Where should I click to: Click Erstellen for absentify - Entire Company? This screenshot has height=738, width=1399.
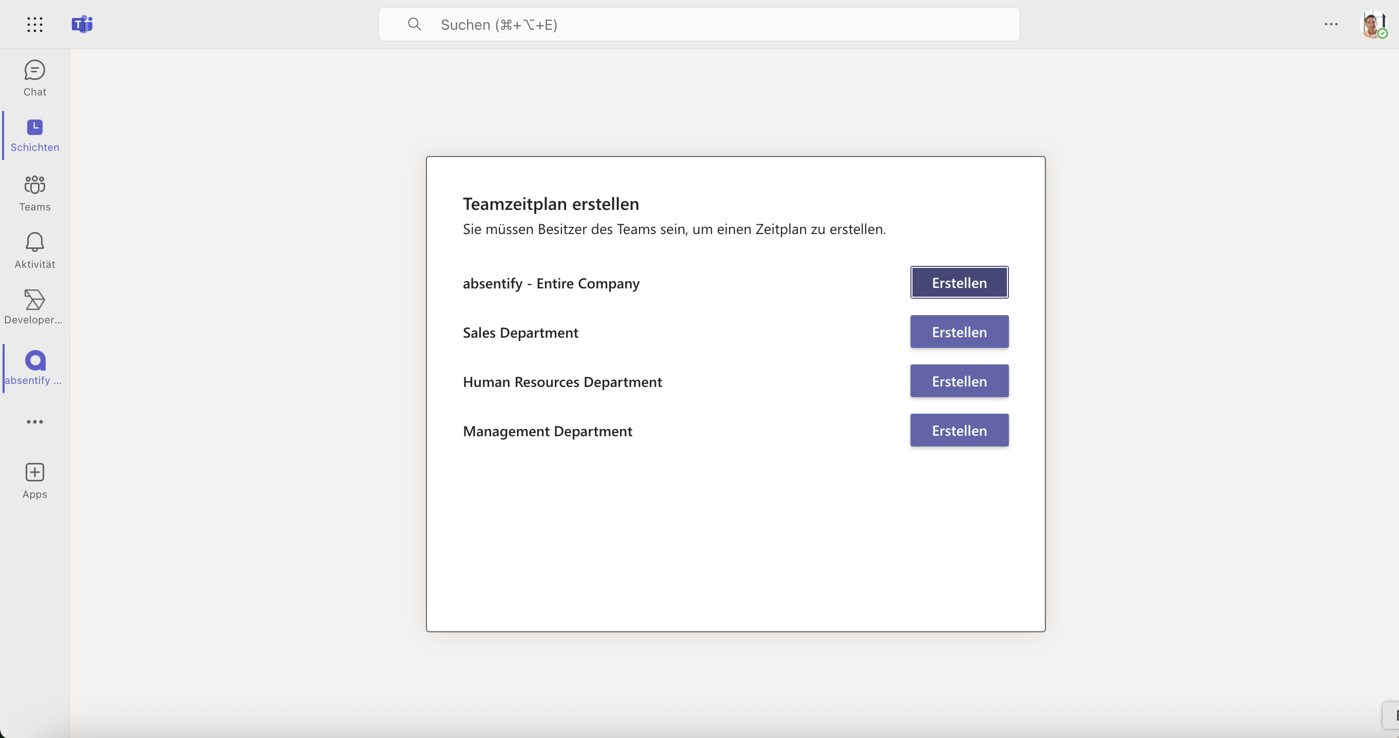point(959,282)
